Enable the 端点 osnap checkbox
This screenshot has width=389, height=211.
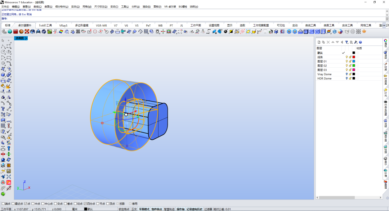pyautogui.click(x=3, y=204)
